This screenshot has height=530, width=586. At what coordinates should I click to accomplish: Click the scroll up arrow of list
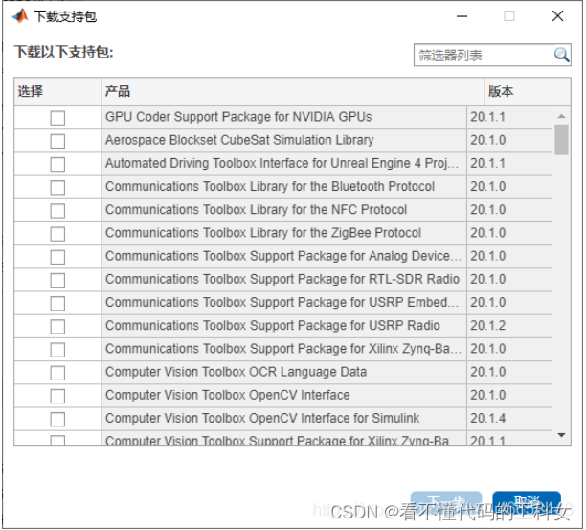(x=561, y=116)
